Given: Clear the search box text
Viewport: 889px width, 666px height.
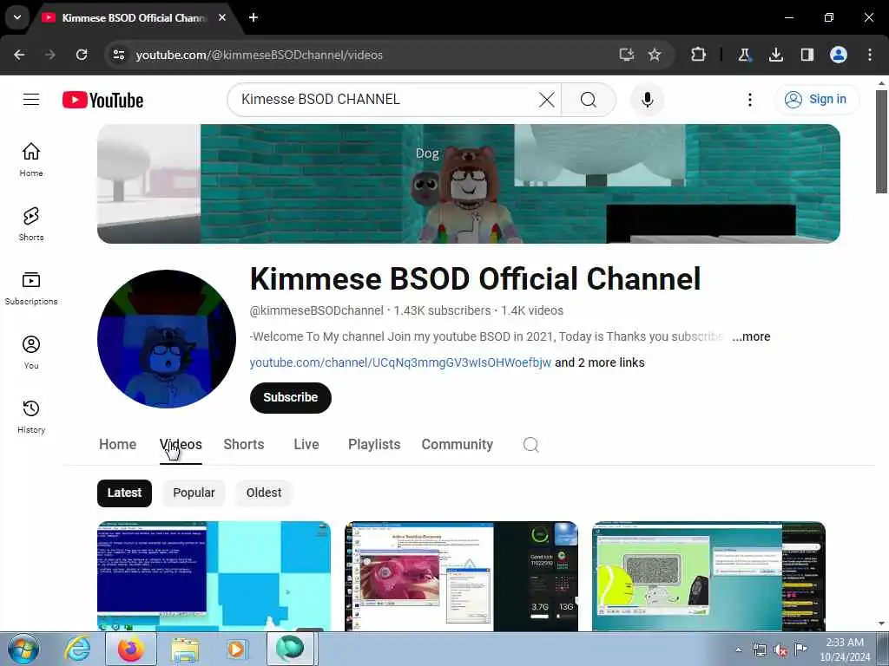Looking at the screenshot, I should pyautogui.click(x=547, y=100).
